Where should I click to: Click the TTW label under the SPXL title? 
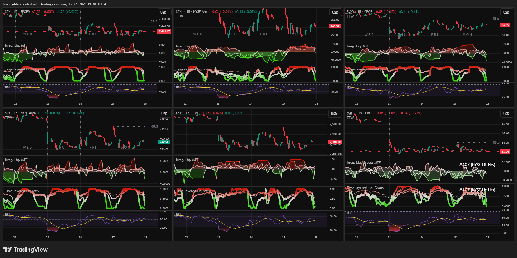tap(179, 17)
